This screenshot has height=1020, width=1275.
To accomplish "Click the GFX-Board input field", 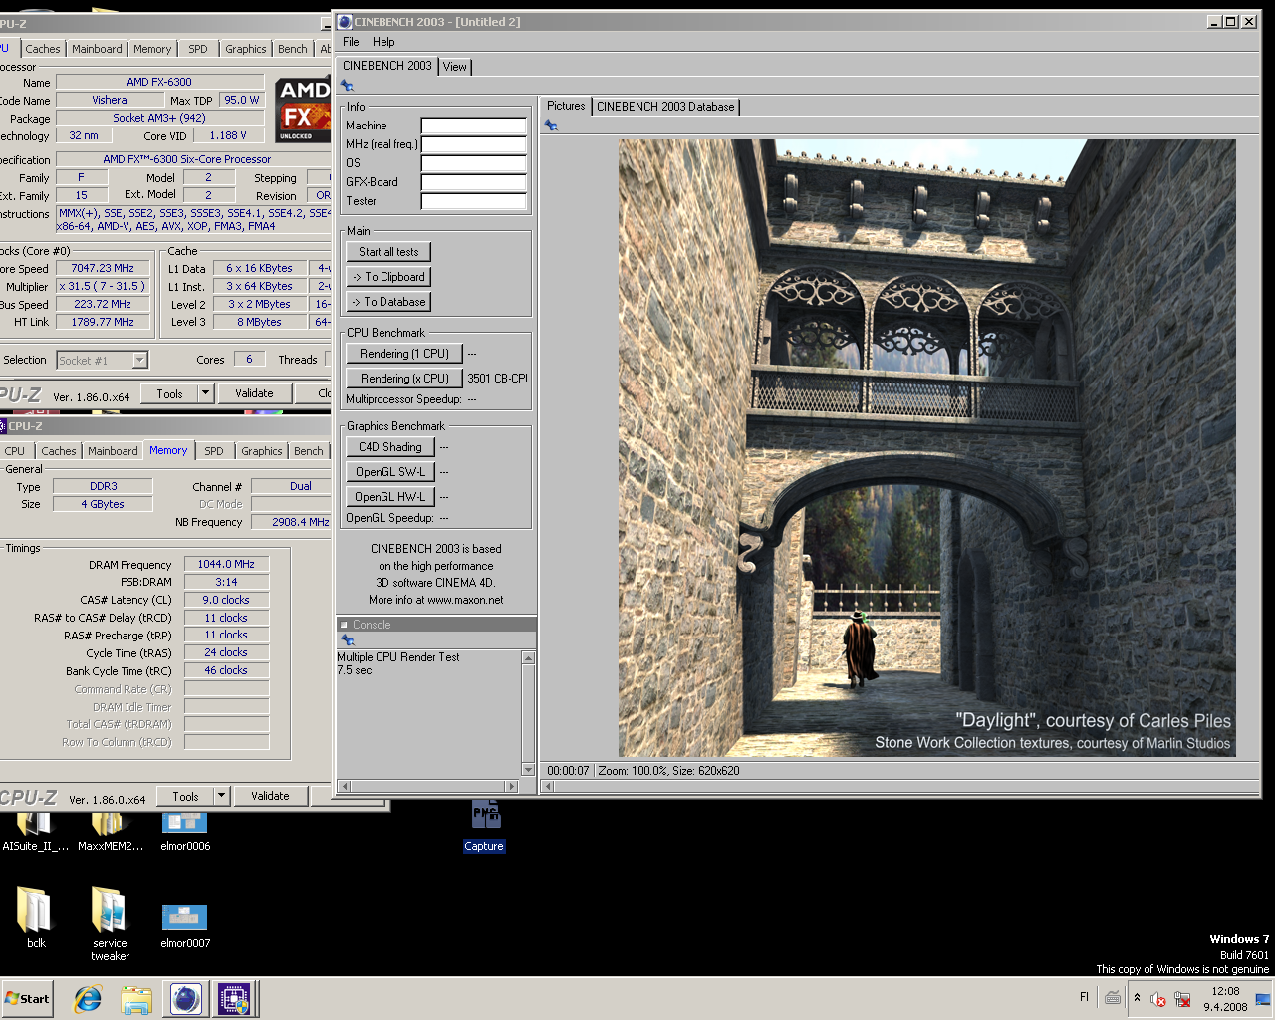I will (x=474, y=182).
